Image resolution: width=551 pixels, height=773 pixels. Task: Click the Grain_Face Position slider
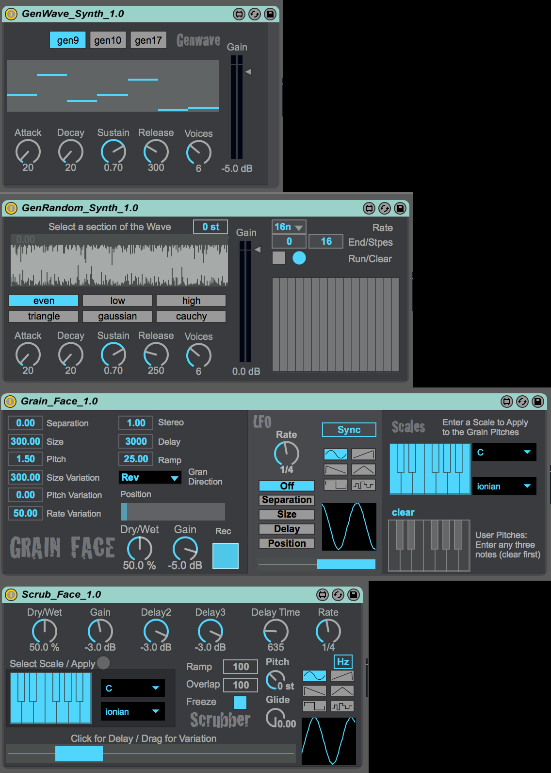tap(173, 512)
